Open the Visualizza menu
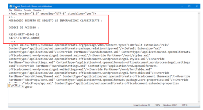This screenshot has height=110, width=203. tap(37, 10)
